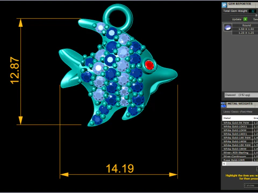
Task: Select the round gem thumbnail
Action: pyautogui.click(x=228, y=27)
